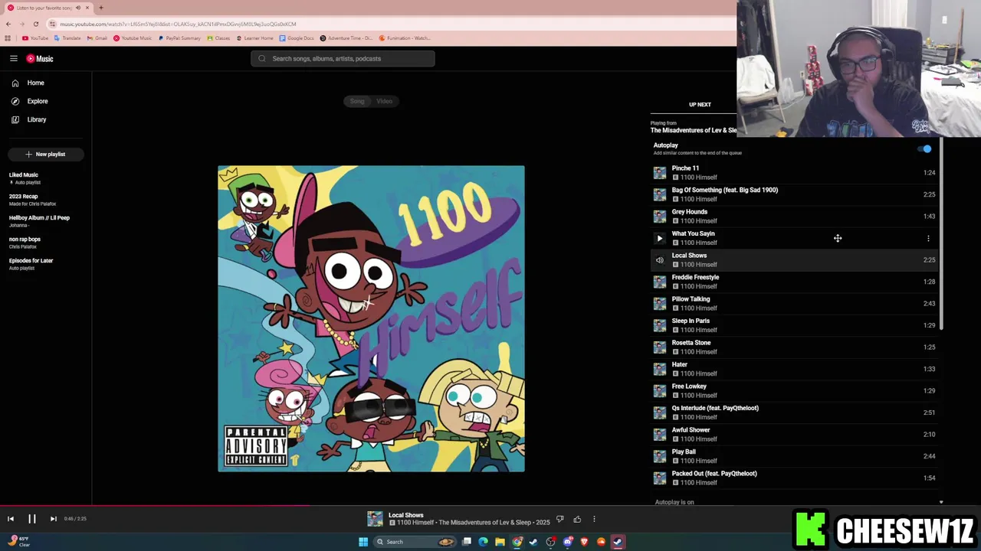Select the UP NEXT tab
981x551 pixels.
[x=700, y=104]
